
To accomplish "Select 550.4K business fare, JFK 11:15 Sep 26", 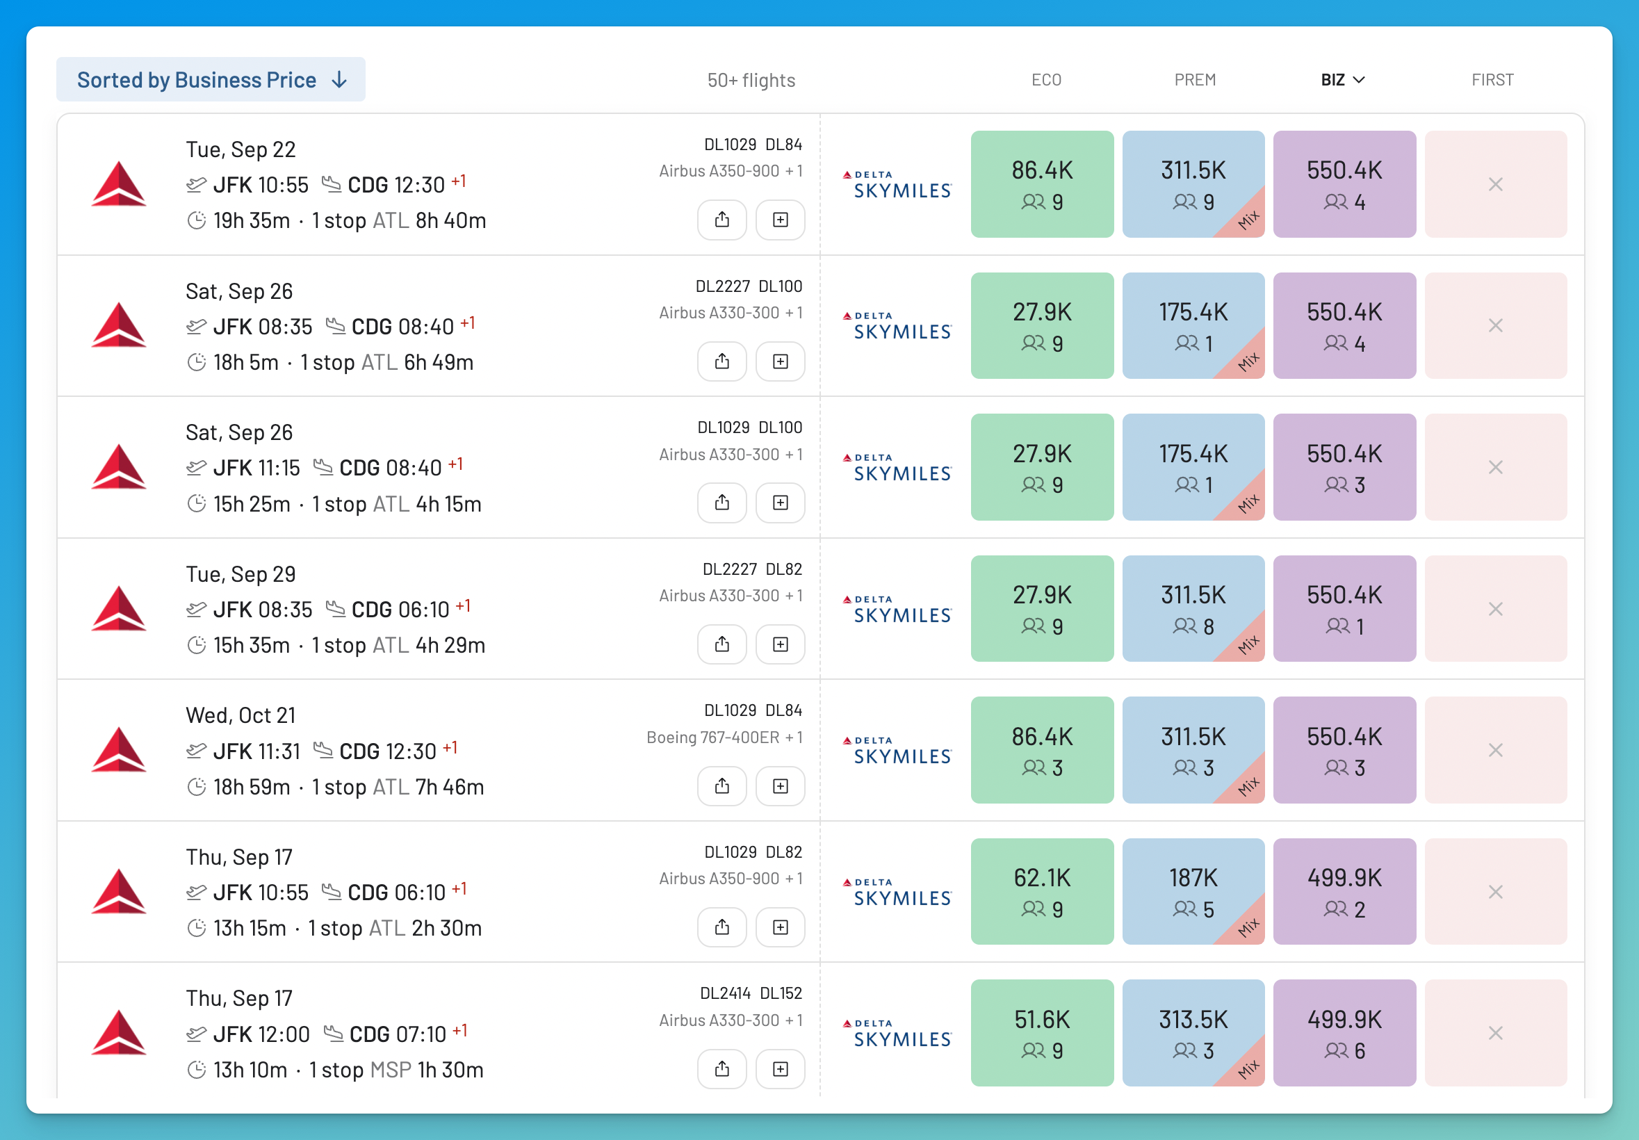I will (1344, 467).
